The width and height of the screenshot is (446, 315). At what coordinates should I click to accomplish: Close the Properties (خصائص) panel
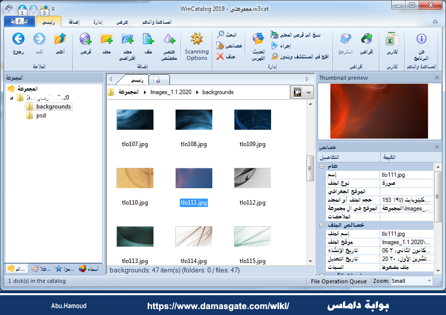(x=437, y=147)
